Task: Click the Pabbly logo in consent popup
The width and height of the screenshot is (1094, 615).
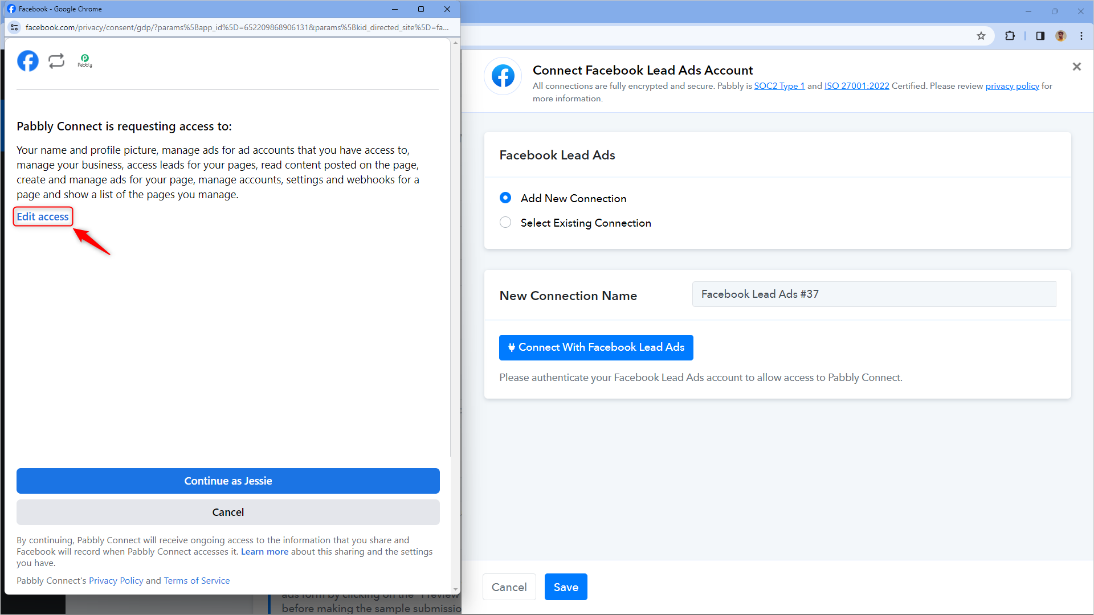Action: 85,61
